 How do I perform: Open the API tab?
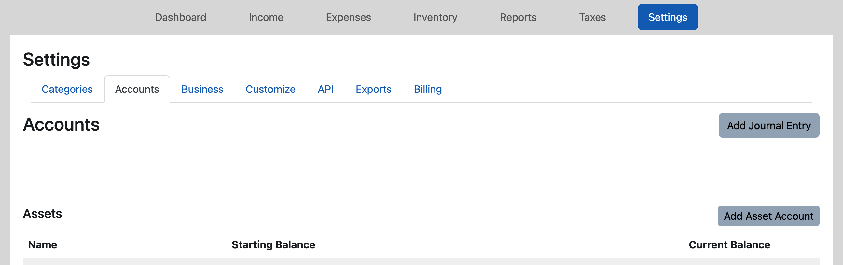click(x=325, y=89)
